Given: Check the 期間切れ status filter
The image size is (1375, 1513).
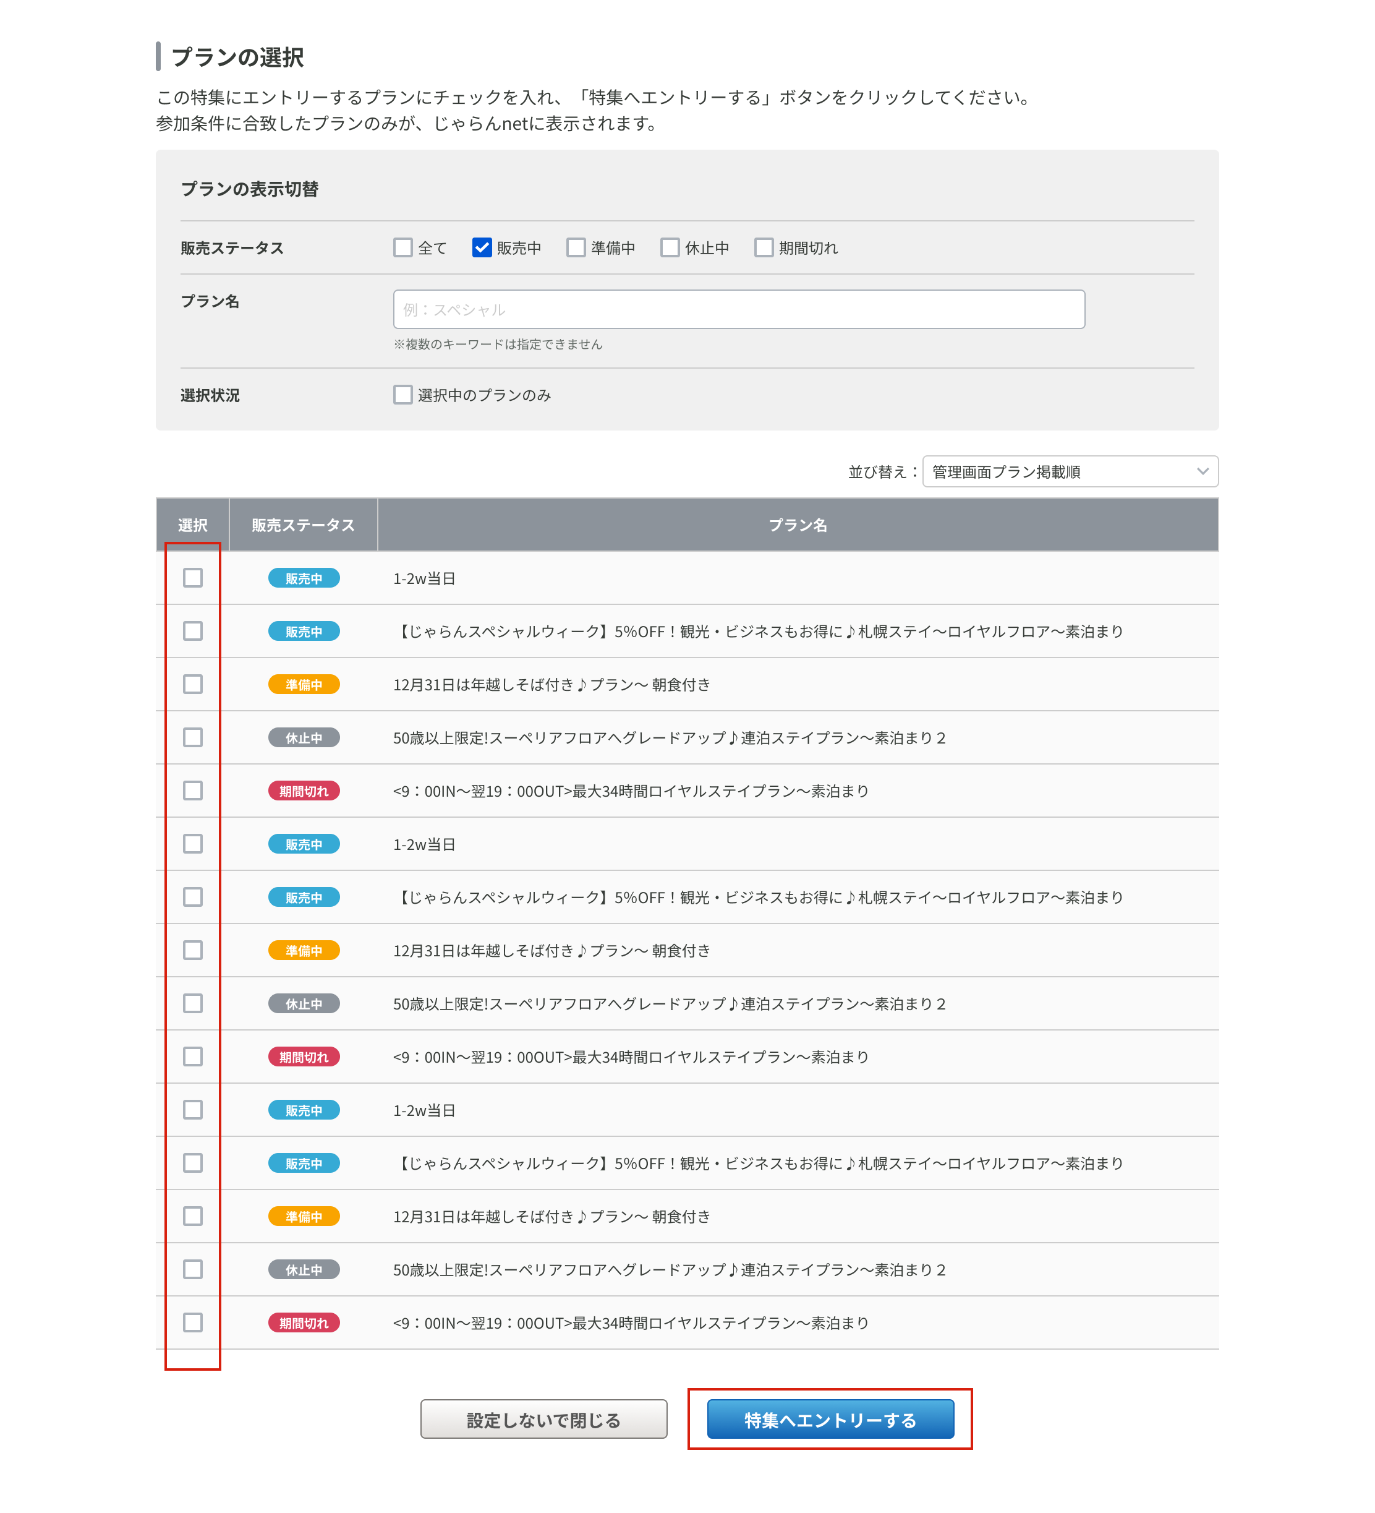Looking at the screenshot, I should coord(763,247).
